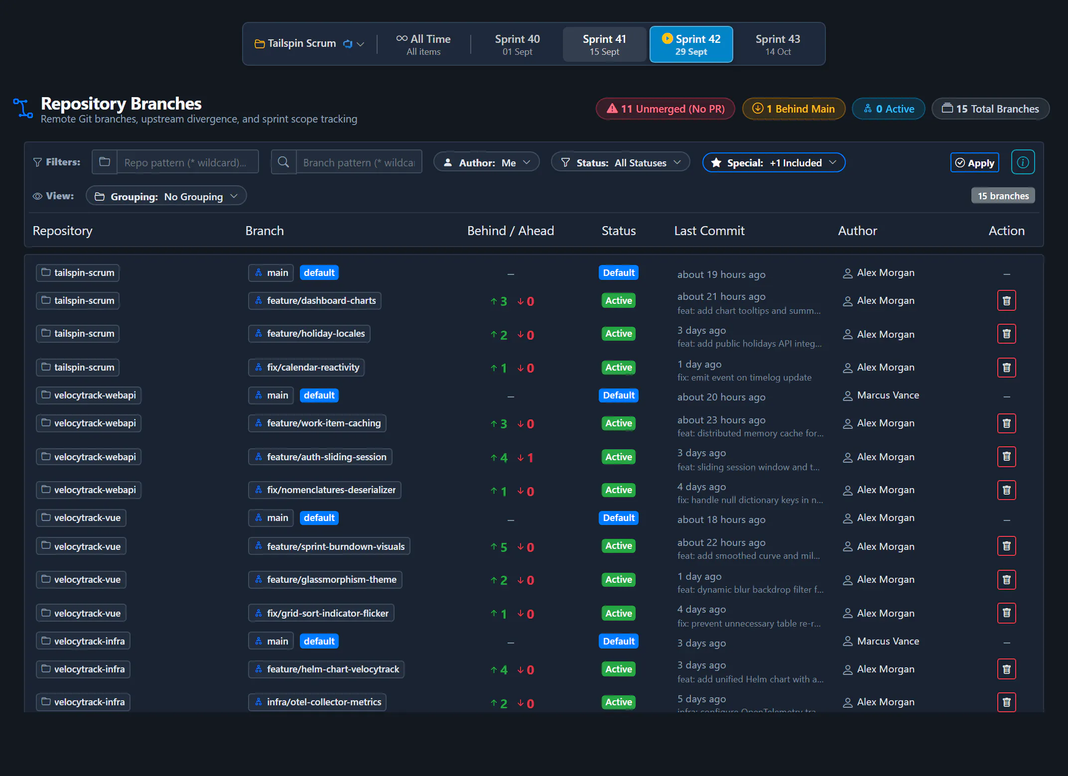Open the Grouping: No Grouping dropdown

(166, 196)
